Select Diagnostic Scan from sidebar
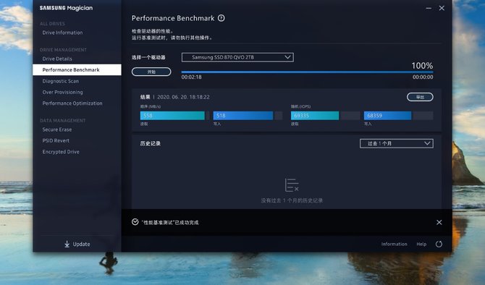This screenshot has width=485, height=285. pyautogui.click(x=61, y=81)
